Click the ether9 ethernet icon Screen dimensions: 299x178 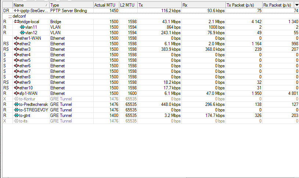pos(17,82)
